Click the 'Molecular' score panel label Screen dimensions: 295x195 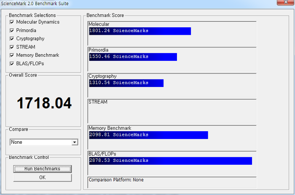click(x=99, y=24)
